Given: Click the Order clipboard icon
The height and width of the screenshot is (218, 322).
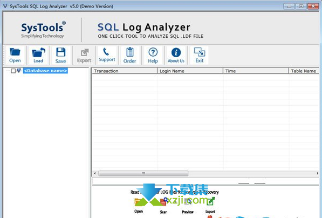Looking at the screenshot, I should coord(130,52).
